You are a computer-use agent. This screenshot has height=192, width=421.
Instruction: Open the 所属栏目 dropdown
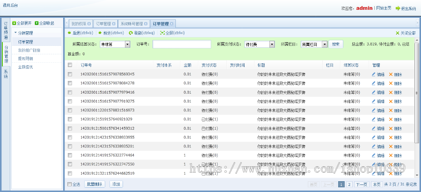click(314, 44)
